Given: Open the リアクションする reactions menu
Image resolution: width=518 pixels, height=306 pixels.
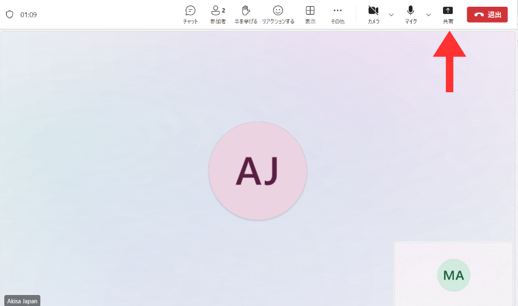Looking at the screenshot, I should (278, 15).
